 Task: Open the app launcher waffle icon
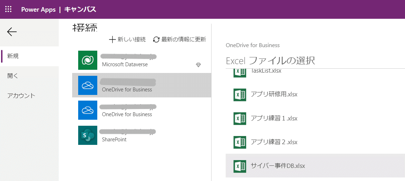[8, 9]
